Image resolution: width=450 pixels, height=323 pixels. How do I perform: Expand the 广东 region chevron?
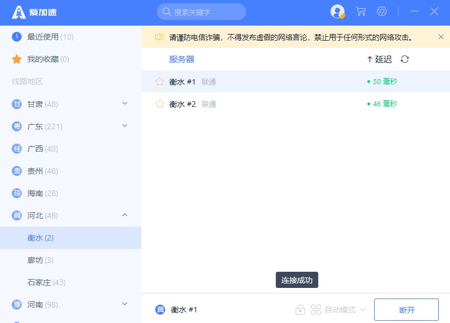point(125,126)
